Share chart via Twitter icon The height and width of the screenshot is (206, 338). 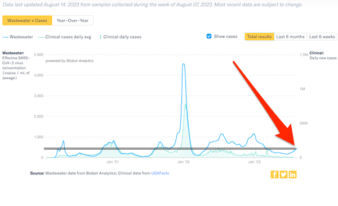[283, 174]
